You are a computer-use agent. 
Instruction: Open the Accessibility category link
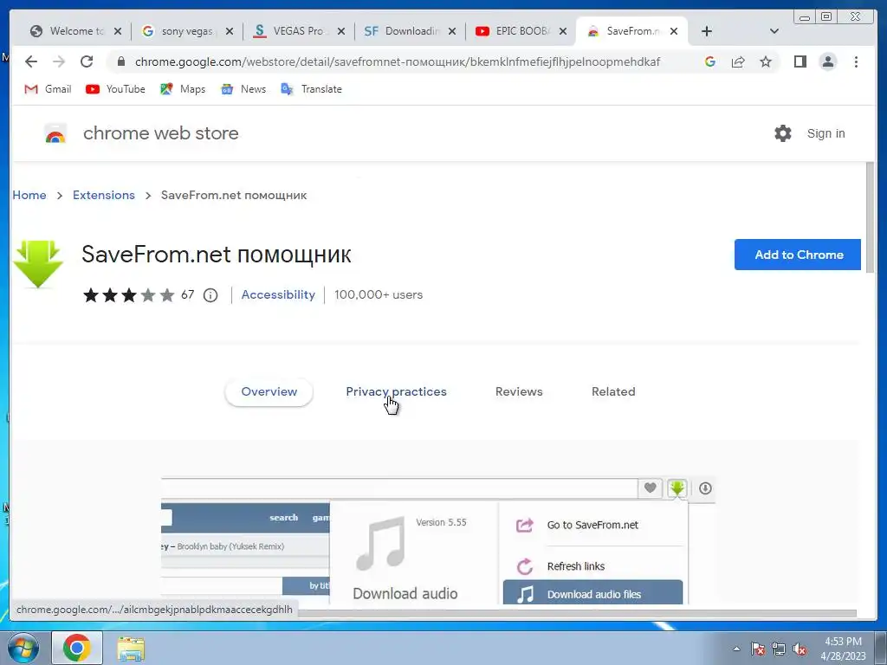[278, 294]
